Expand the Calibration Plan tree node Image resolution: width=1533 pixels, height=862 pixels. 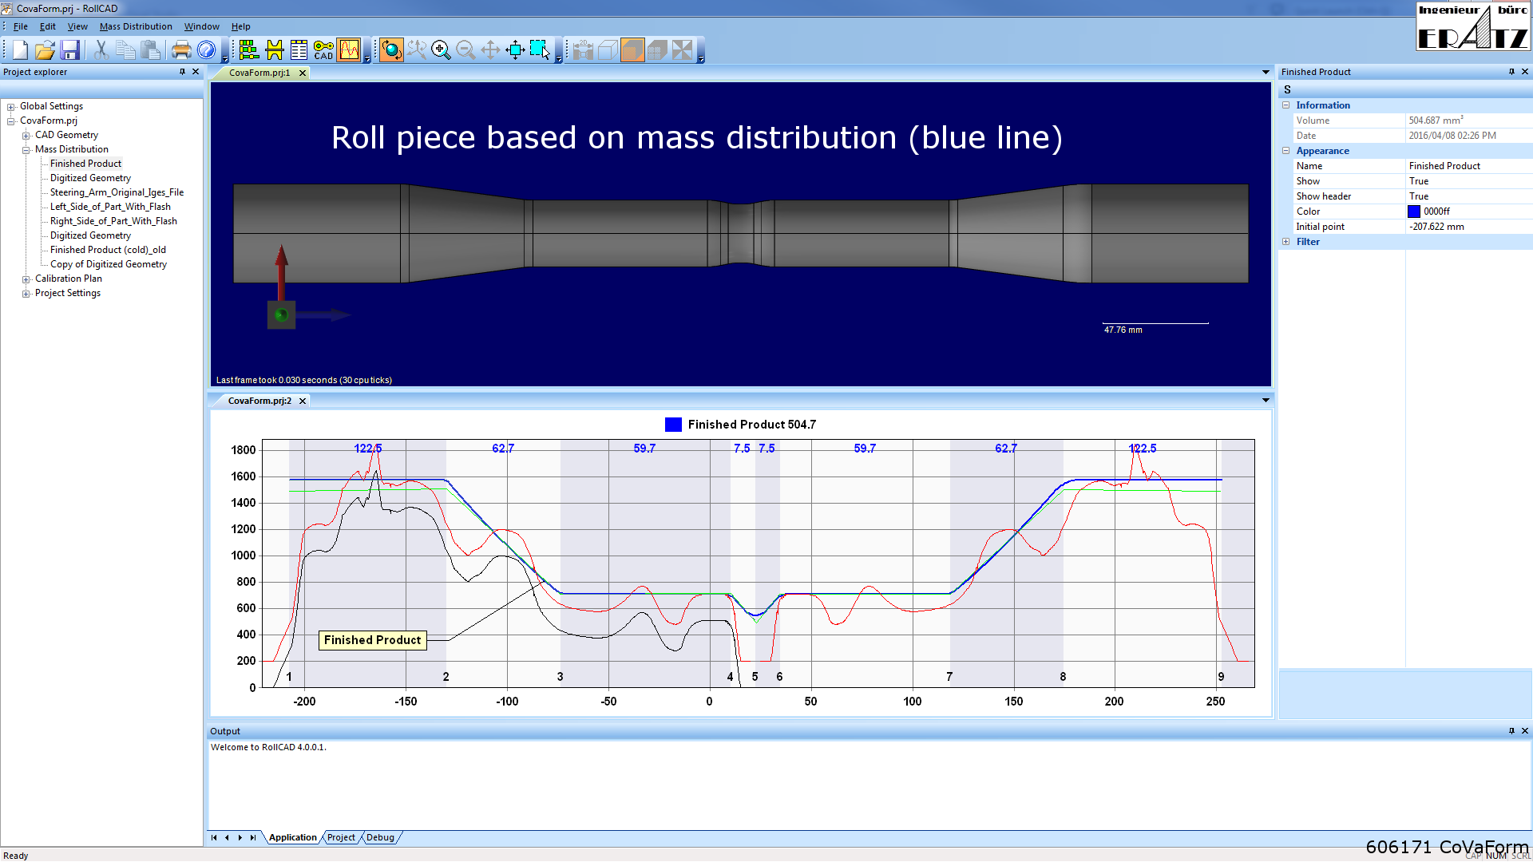(x=26, y=279)
